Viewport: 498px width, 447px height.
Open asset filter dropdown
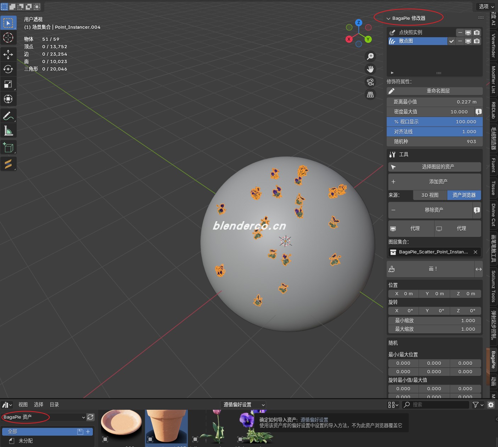tap(478, 405)
